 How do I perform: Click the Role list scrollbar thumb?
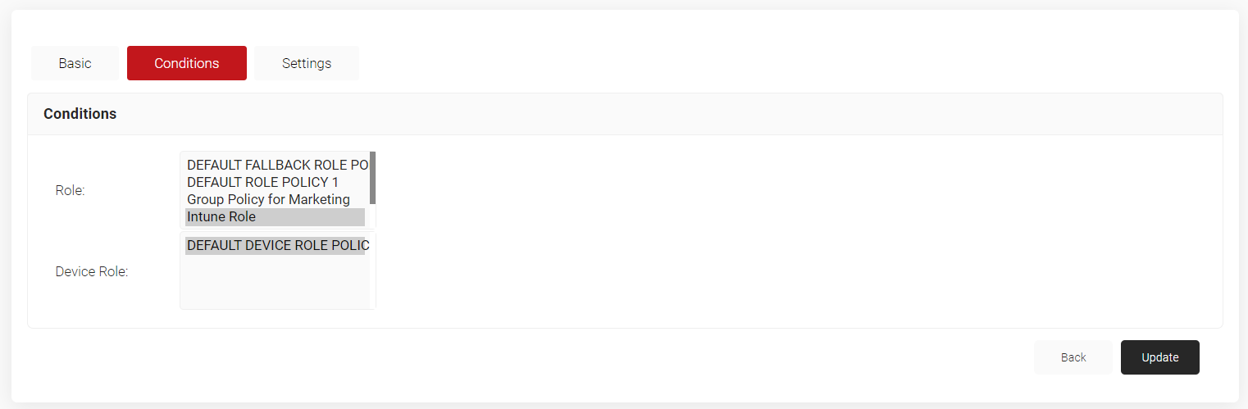372,177
